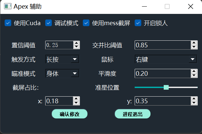Viewport: 202px width, 134px height.
Task: Toggle the 使用Cuda checkbox
Action: [x=8, y=23]
